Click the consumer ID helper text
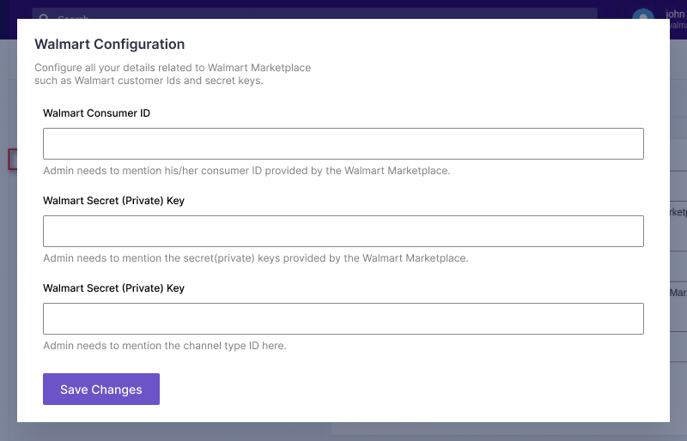Screen dimensions: 687x441 tap(246, 171)
